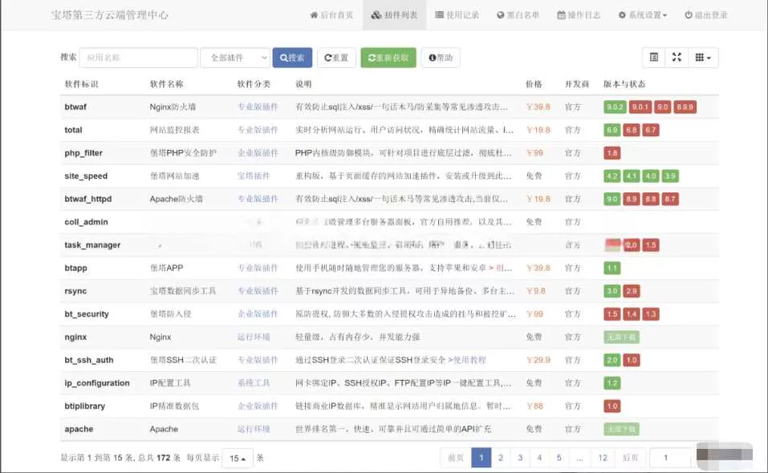
Task: Open the columns grid dropdown
Action: (x=703, y=58)
